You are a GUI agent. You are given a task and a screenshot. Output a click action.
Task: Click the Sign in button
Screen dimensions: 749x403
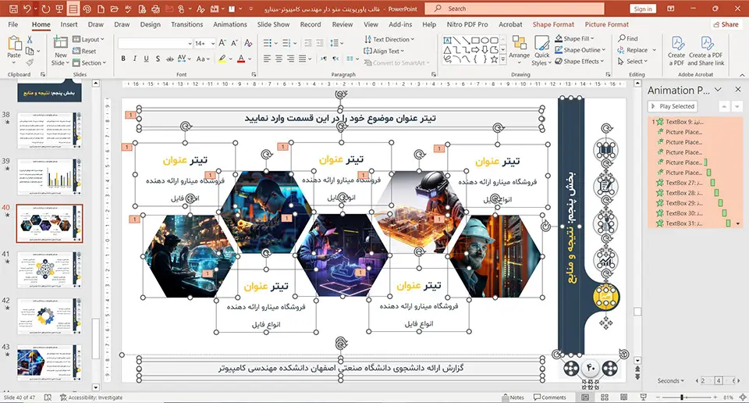pos(643,9)
